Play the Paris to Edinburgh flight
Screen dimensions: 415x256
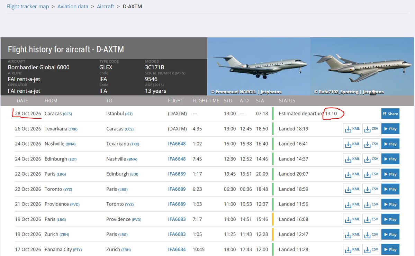point(390,174)
